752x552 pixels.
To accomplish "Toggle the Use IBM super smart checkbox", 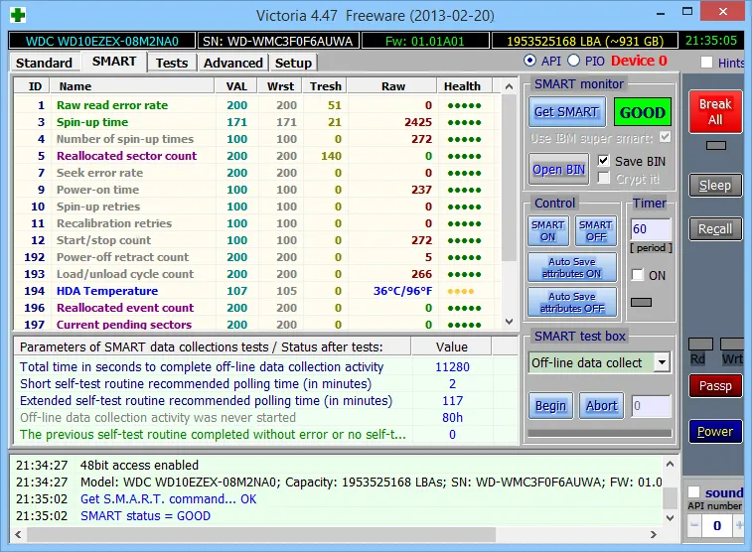I will [665, 138].
